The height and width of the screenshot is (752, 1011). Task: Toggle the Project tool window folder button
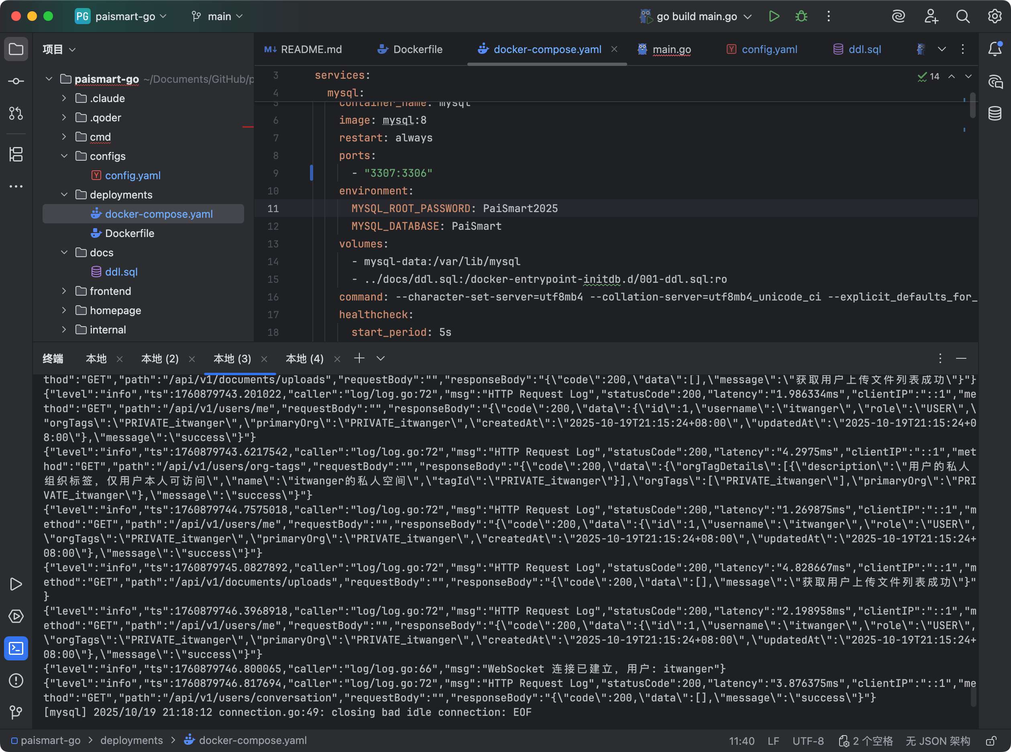click(x=16, y=49)
